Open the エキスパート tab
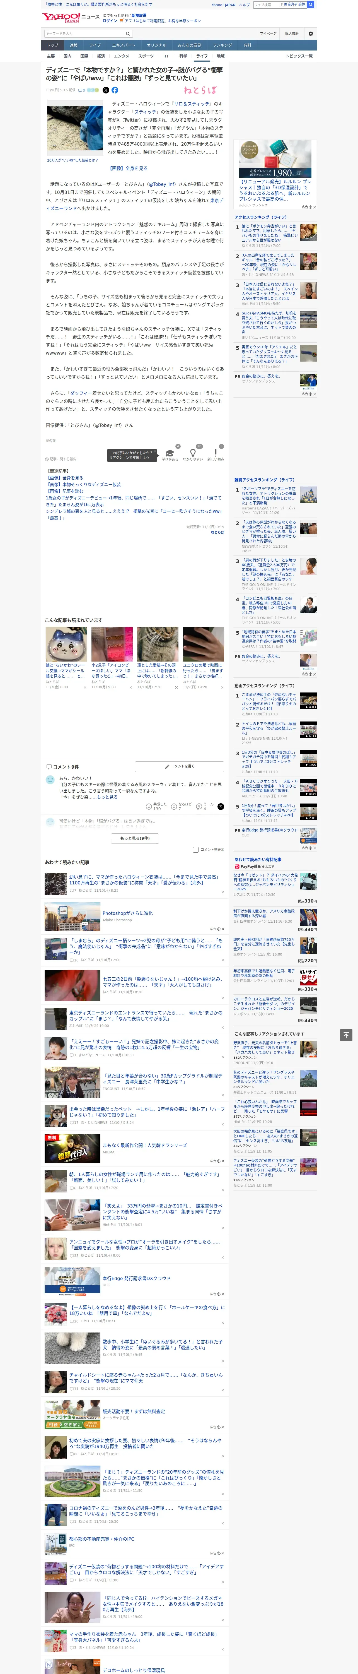Viewport: 358px width, 1674px height. (x=124, y=45)
